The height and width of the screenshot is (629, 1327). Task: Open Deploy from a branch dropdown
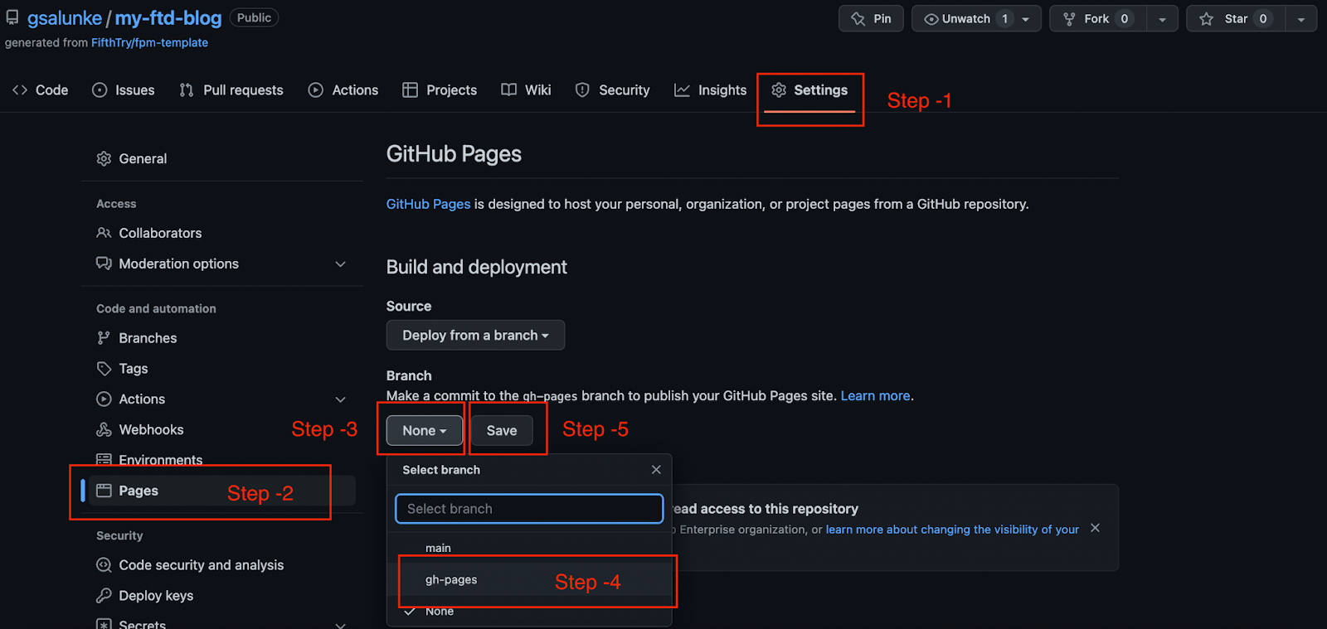click(x=475, y=336)
